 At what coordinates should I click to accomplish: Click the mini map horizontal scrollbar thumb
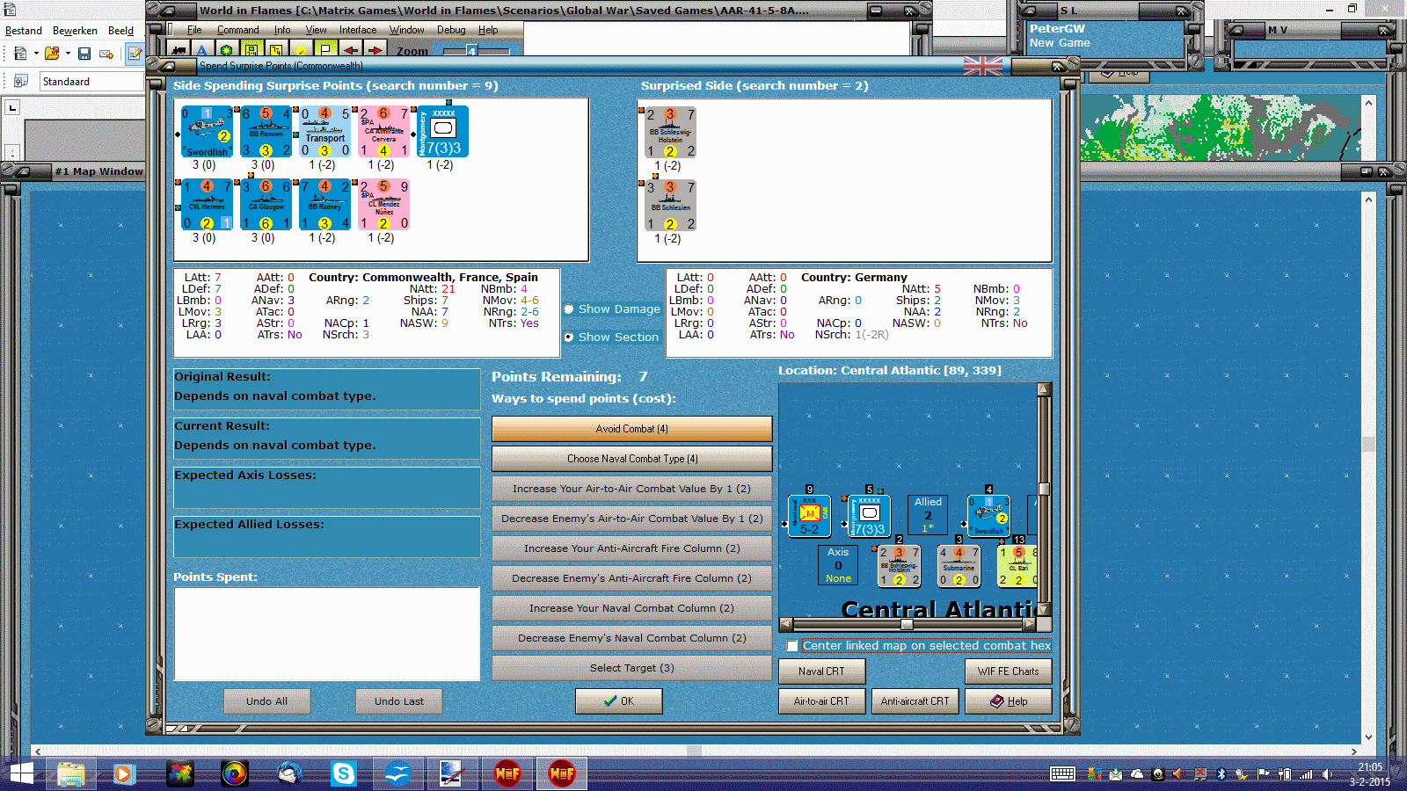(x=907, y=624)
